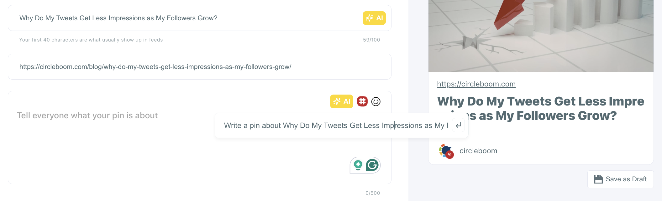Click inside the "Write a pin about" prompt field
662x201 pixels.
[335, 125]
